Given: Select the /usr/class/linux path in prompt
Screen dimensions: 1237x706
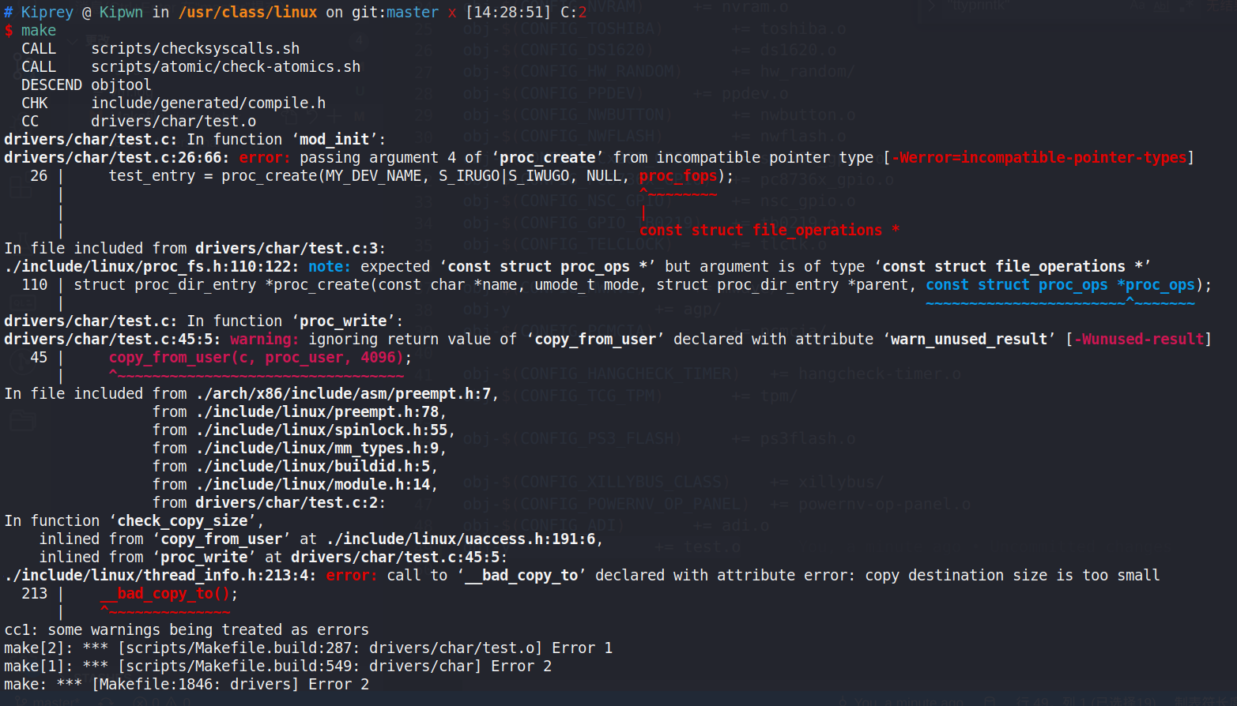Looking at the screenshot, I should [247, 13].
